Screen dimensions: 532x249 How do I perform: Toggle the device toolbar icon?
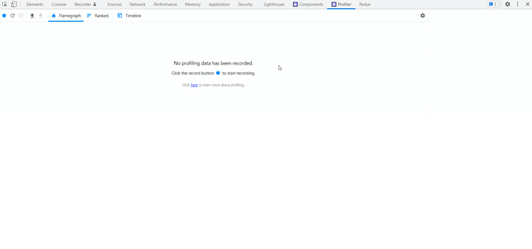tap(14, 4)
